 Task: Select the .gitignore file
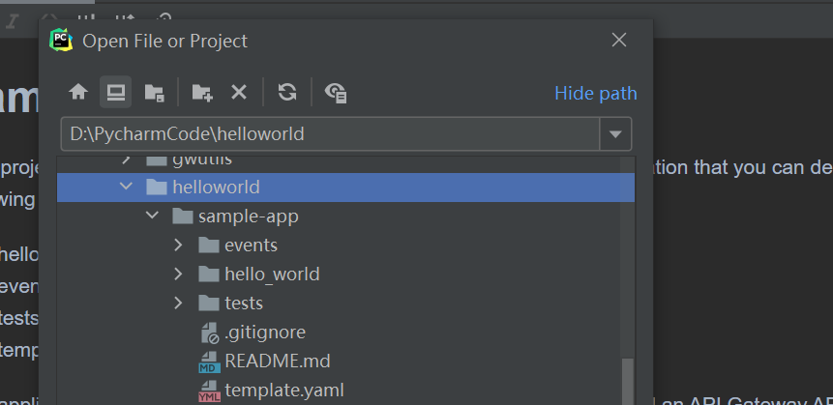265,333
